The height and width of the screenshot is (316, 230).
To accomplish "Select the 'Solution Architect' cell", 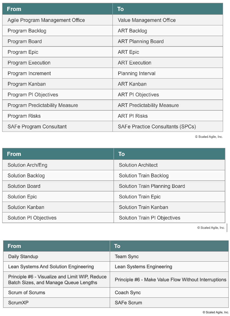I will pos(169,165).
